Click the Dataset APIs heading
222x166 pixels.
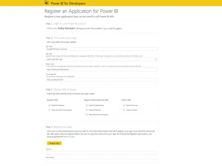click(52, 100)
